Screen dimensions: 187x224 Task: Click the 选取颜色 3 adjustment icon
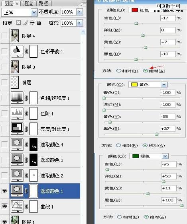(x=17, y=160)
